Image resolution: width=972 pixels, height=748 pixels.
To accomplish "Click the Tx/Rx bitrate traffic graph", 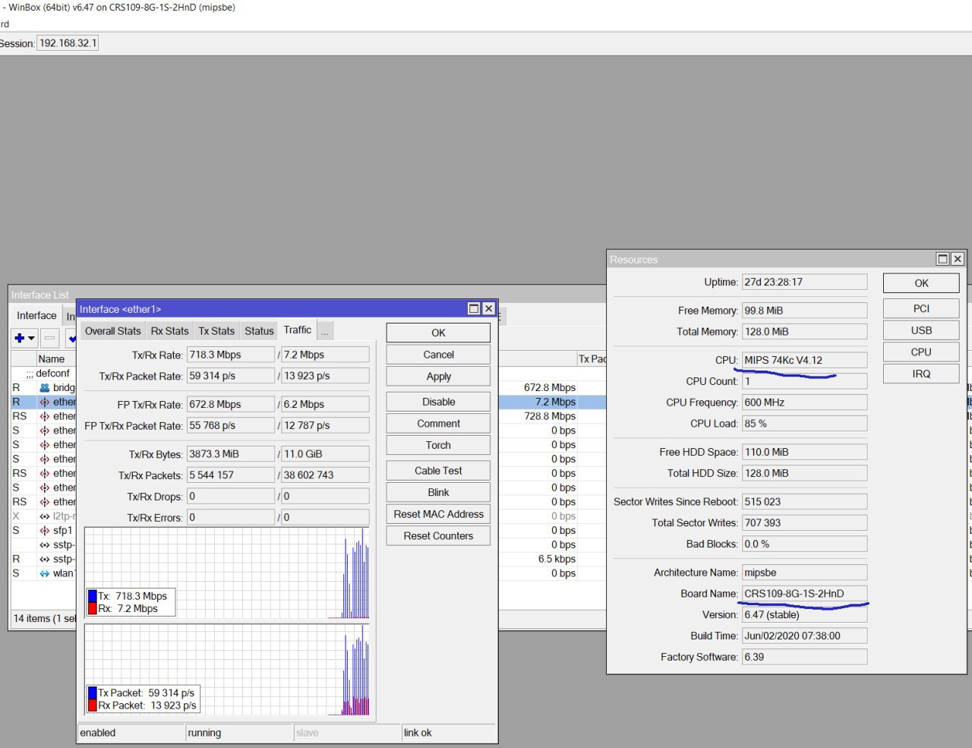I will click(227, 573).
